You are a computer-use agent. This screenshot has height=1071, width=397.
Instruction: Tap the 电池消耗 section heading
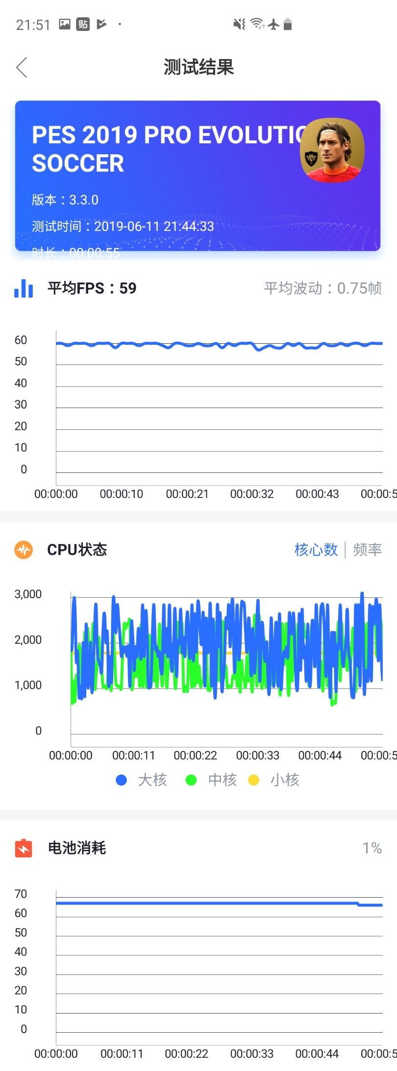[77, 848]
